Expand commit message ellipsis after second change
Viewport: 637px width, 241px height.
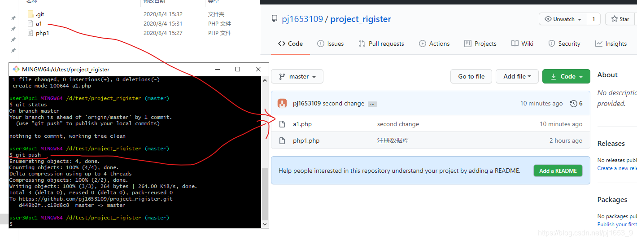tap(372, 104)
